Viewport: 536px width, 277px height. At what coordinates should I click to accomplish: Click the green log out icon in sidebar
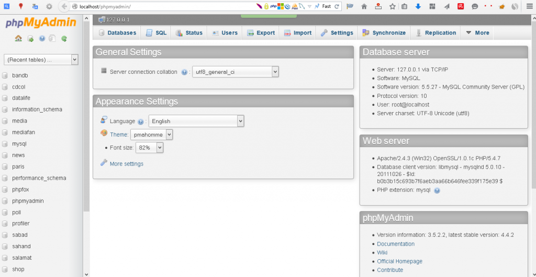pyautogui.click(x=30, y=39)
